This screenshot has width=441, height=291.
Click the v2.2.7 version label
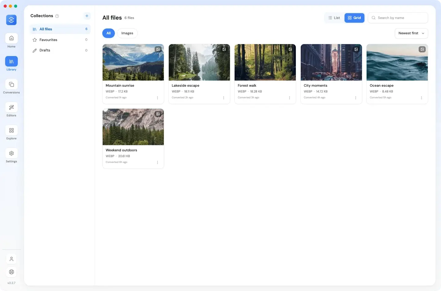[x=11, y=283]
